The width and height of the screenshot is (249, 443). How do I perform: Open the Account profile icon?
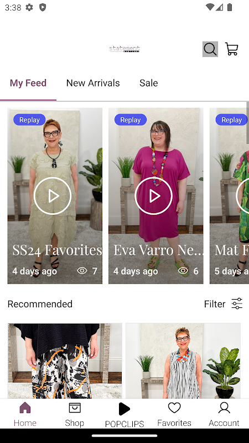click(224, 408)
